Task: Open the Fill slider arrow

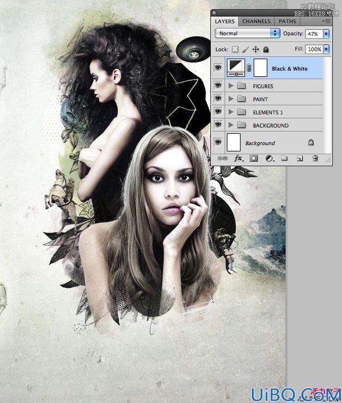Action: point(326,49)
